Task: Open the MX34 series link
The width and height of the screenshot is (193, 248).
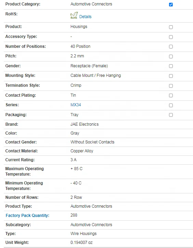Action: click(x=76, y=105)
